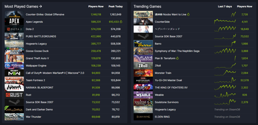Viewport: 258px width, 125px height.
Task: Select the Rust game logo icon
Action: 14,95
